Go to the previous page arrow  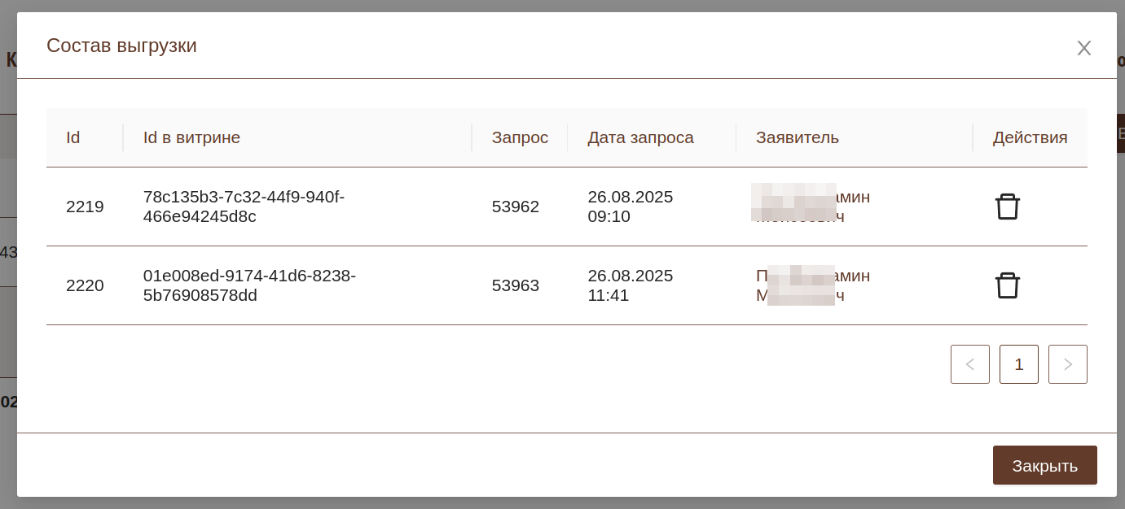coord(969,364)
